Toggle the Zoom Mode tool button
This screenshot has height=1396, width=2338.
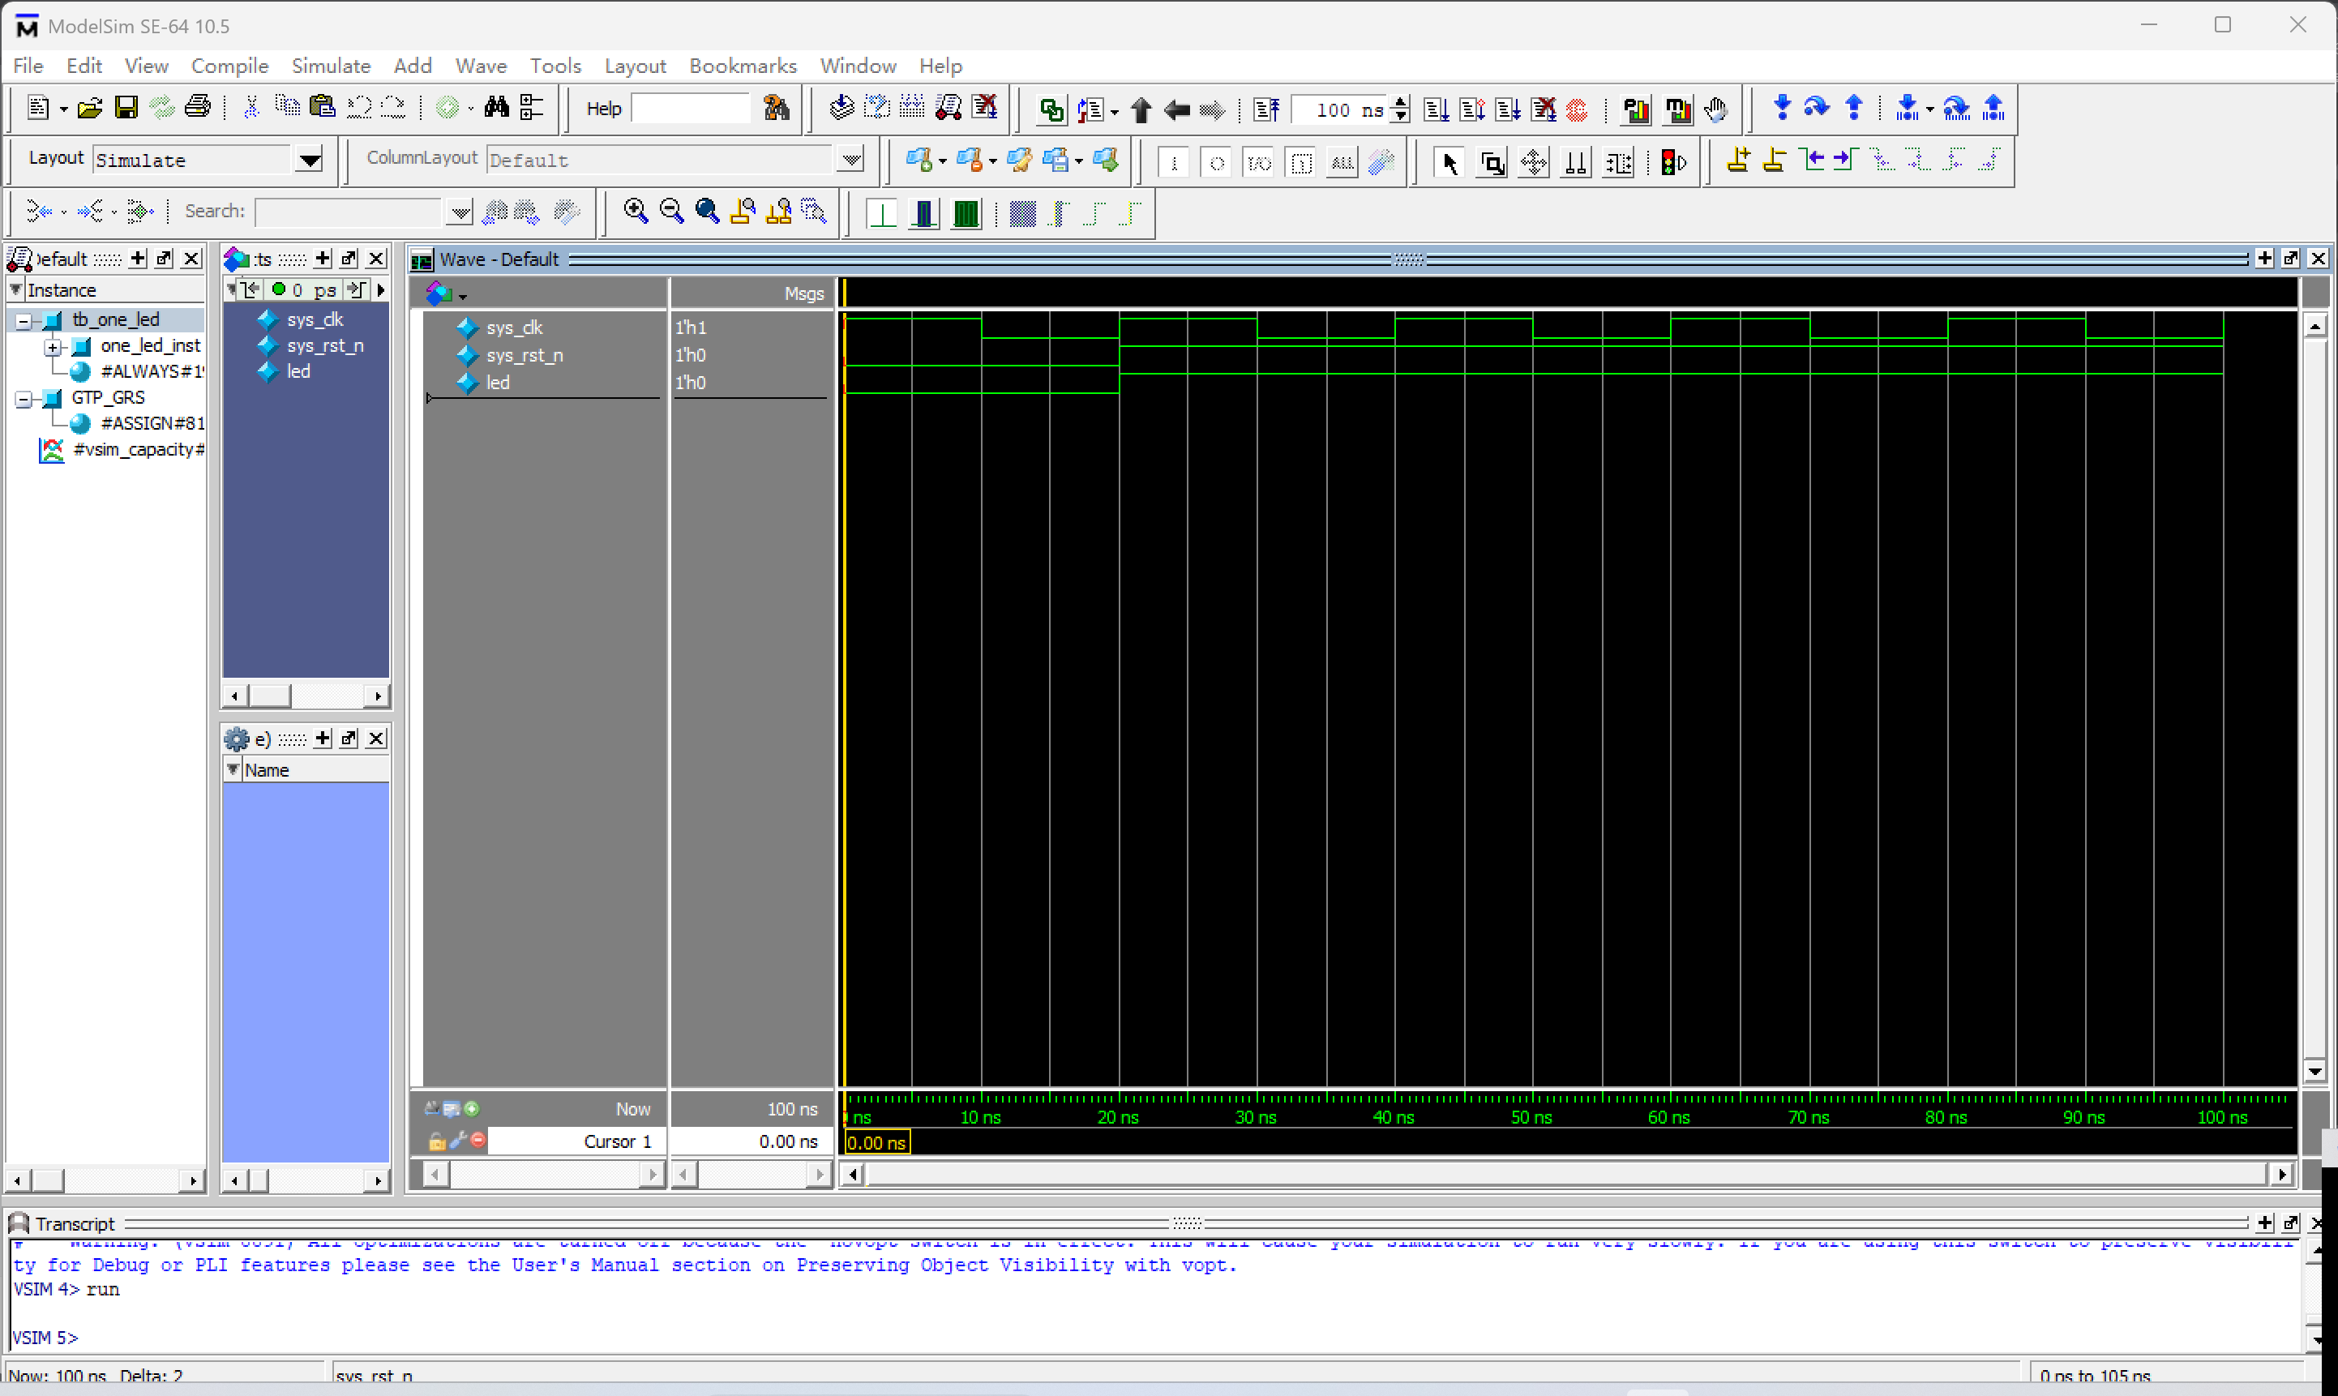1492,163
